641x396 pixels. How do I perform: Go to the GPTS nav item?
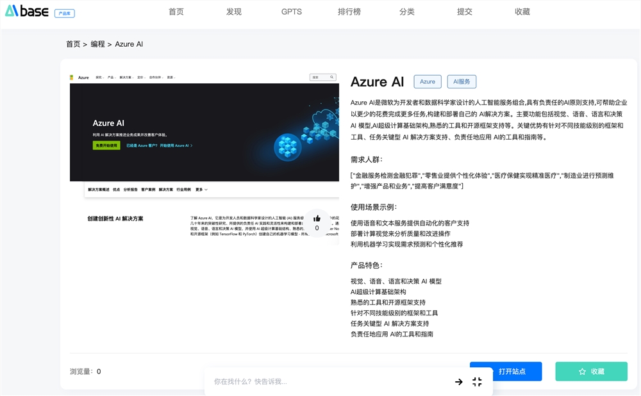[292, 12]
